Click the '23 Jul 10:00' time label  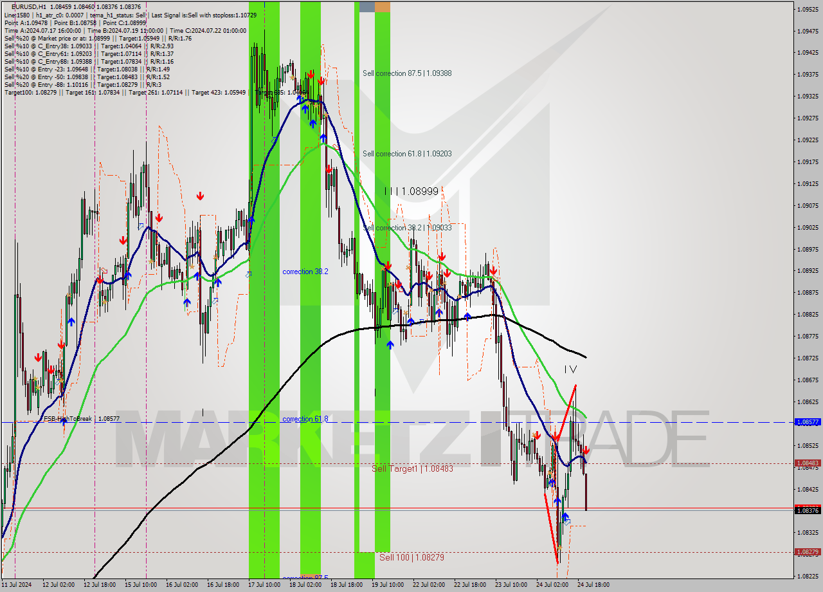coord(511,585)
